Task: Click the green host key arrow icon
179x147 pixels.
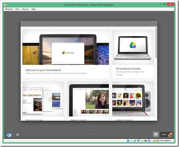Action: click(x=157, y=140)
